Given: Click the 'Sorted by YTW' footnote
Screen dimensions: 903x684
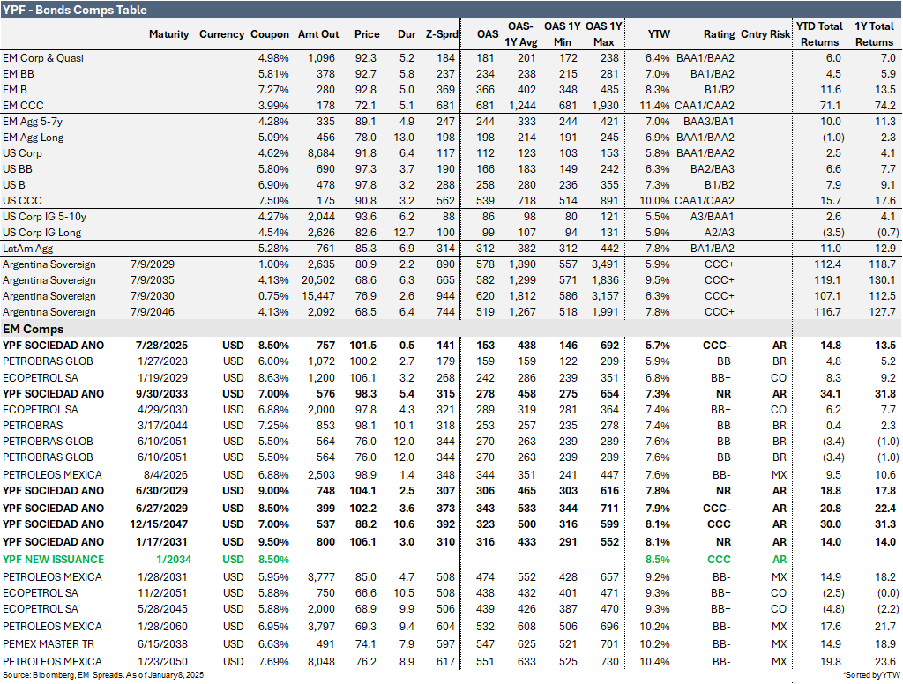Looking at the screenshot, I should 871,675.
